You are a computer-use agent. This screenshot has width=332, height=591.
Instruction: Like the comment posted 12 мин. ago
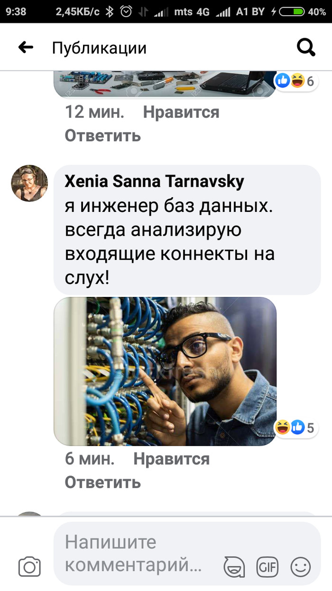point(181,113)
